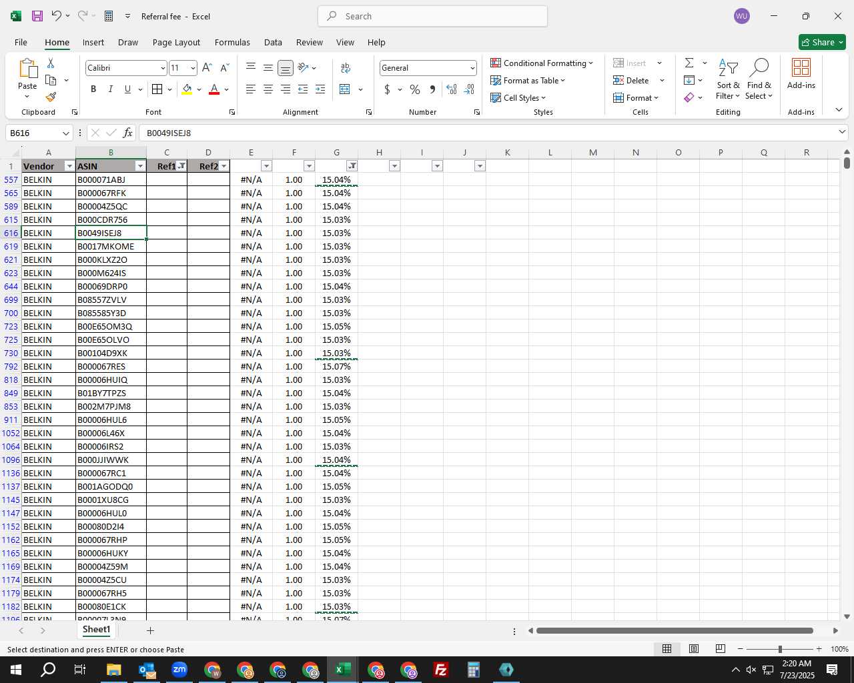Select the Sheet1 tab

(x=96, y=630)
